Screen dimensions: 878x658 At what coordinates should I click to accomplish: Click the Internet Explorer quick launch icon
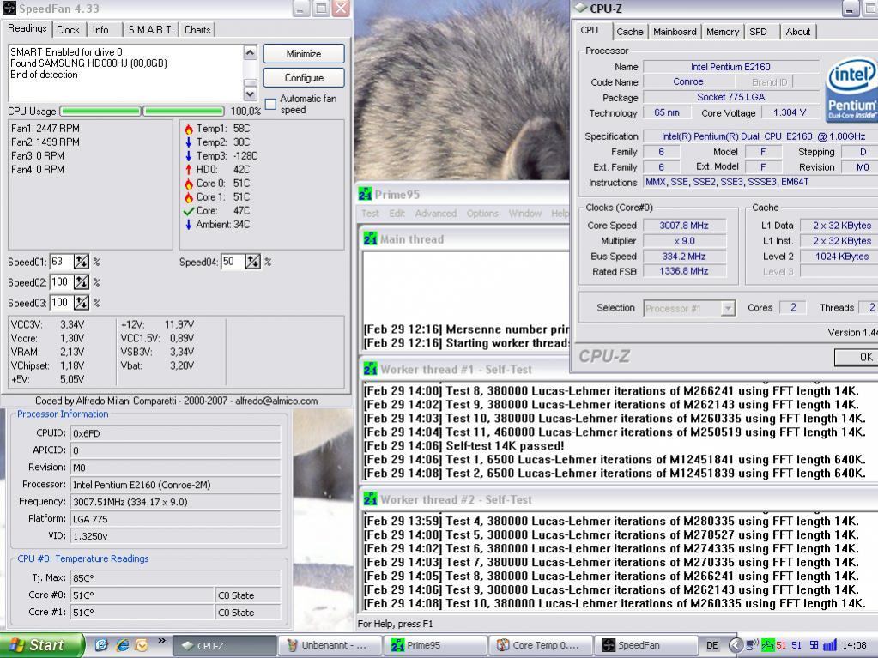[x=122, y=645]
